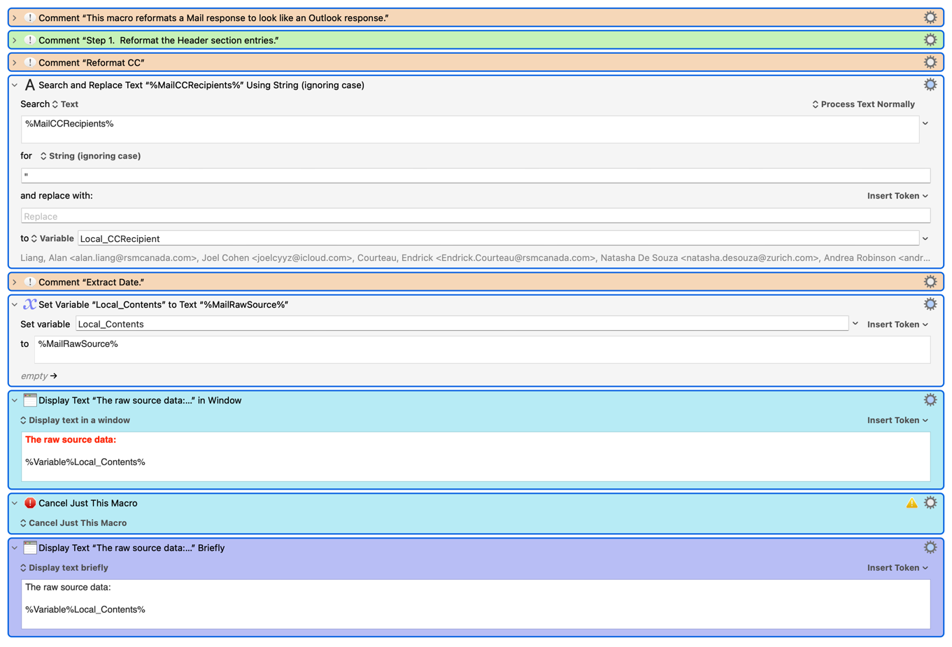Viewport: 952px width, 647px height.
Task: Click the Search and Replace 'A' icon
Action: pyautogui.click(x=29, y=85)
